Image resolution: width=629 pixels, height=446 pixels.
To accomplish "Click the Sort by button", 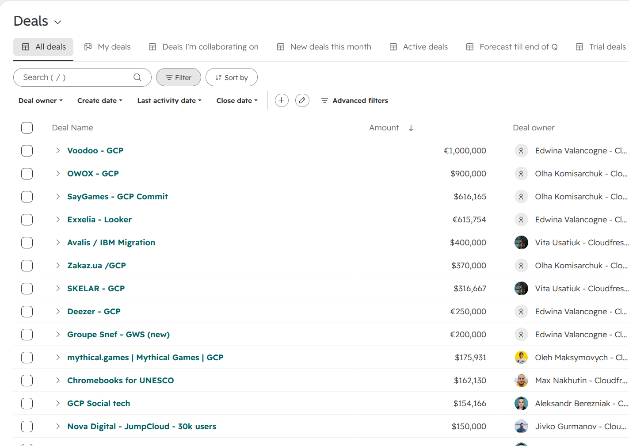I will (232, 77).
